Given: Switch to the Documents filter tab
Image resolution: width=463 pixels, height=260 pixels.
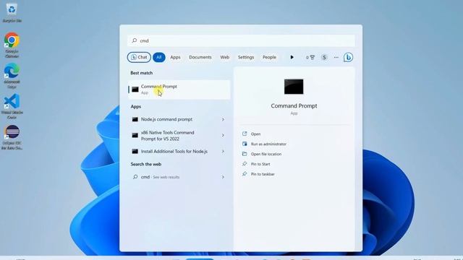Looking at the screenshot, I should coord(200,57).
